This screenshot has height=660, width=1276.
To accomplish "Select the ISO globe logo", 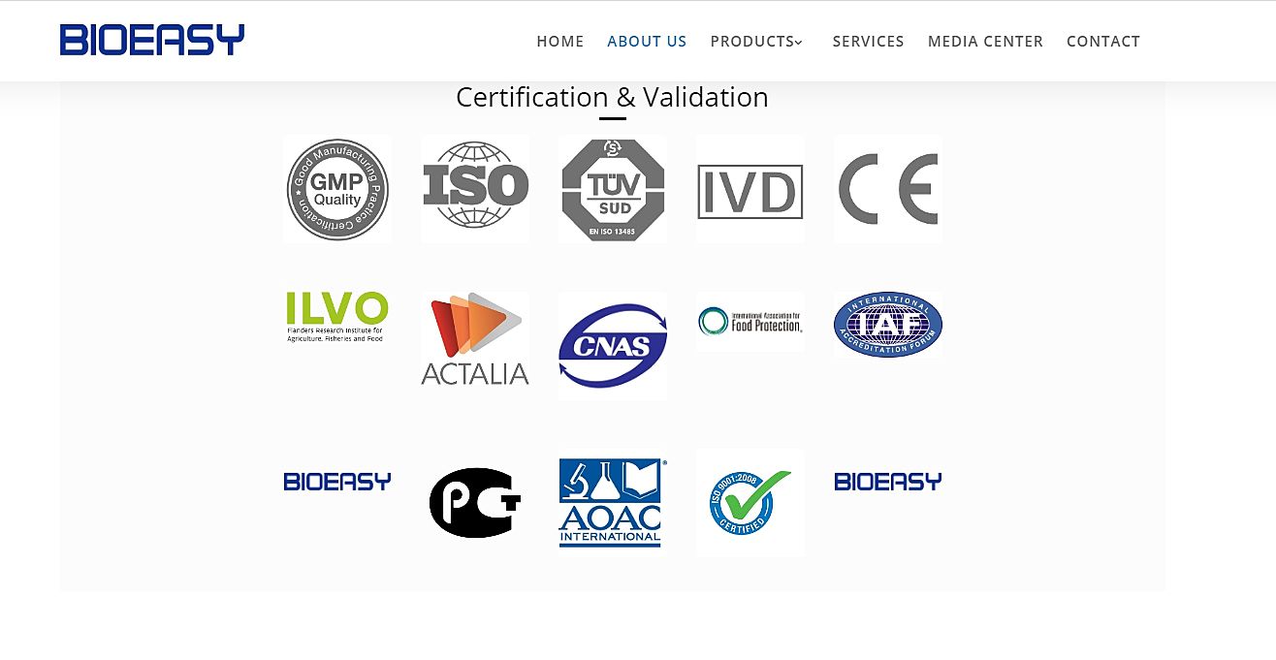I will (x=475, y=185).
